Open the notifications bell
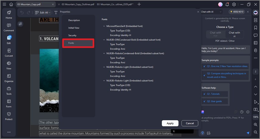Image resolution: width=260 pixels, height=139 pixels. click(227, 5)
